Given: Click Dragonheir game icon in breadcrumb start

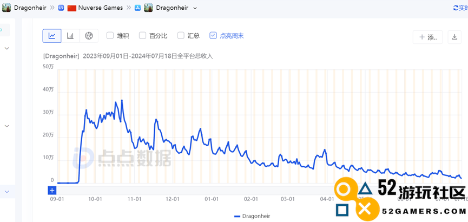Looking at the screenshot, I should click(6, 8).
